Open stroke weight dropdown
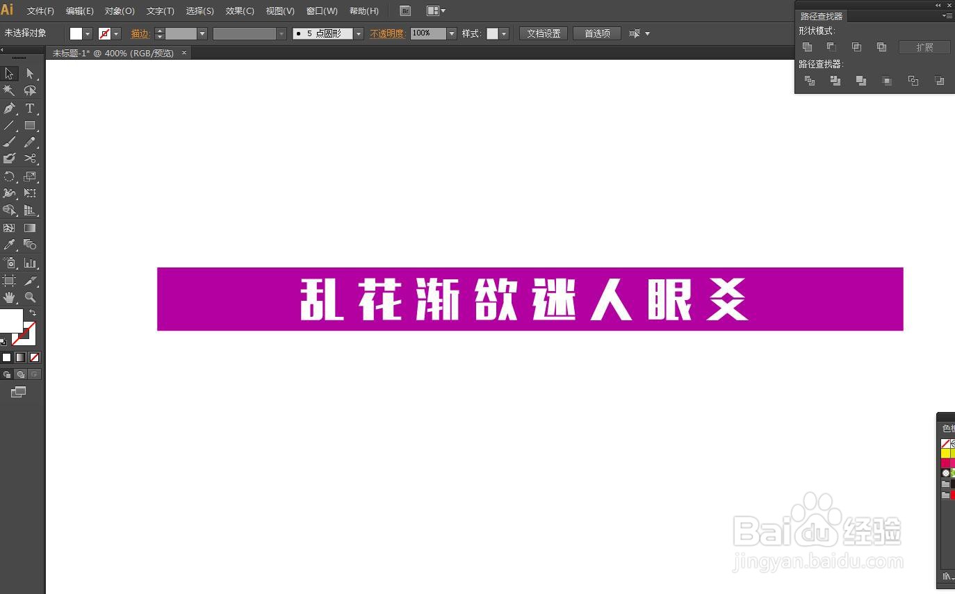Image resolution: width=955 pixels, height=594 pixels. click(202, 33)
